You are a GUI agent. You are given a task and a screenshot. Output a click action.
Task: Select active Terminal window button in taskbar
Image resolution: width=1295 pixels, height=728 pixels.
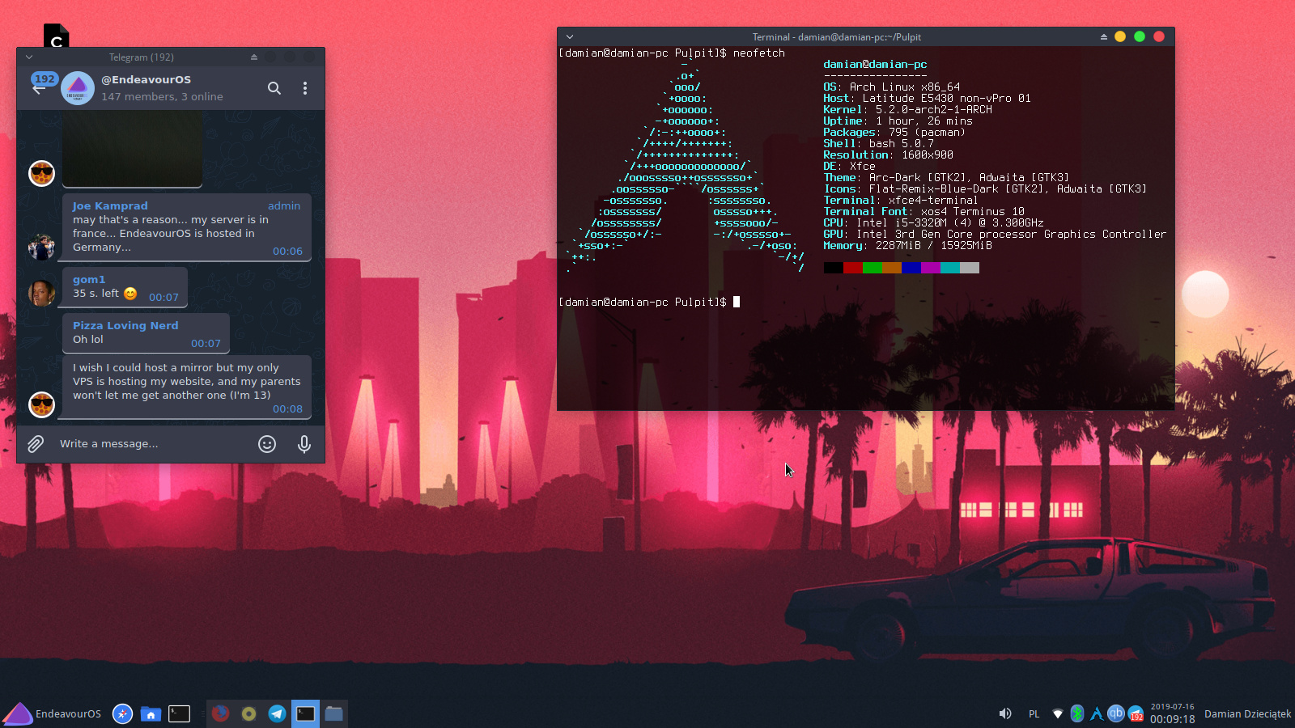305,713
